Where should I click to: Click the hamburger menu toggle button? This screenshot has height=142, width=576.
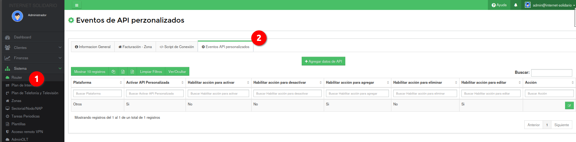point(77,5)
